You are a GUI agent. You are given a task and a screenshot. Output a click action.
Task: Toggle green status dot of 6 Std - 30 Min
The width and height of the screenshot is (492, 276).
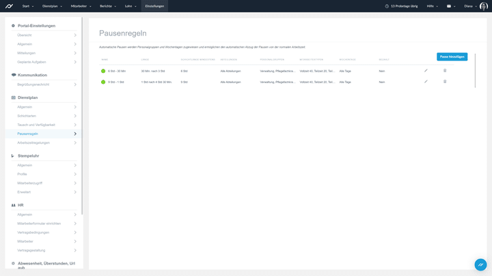(103, 71)
